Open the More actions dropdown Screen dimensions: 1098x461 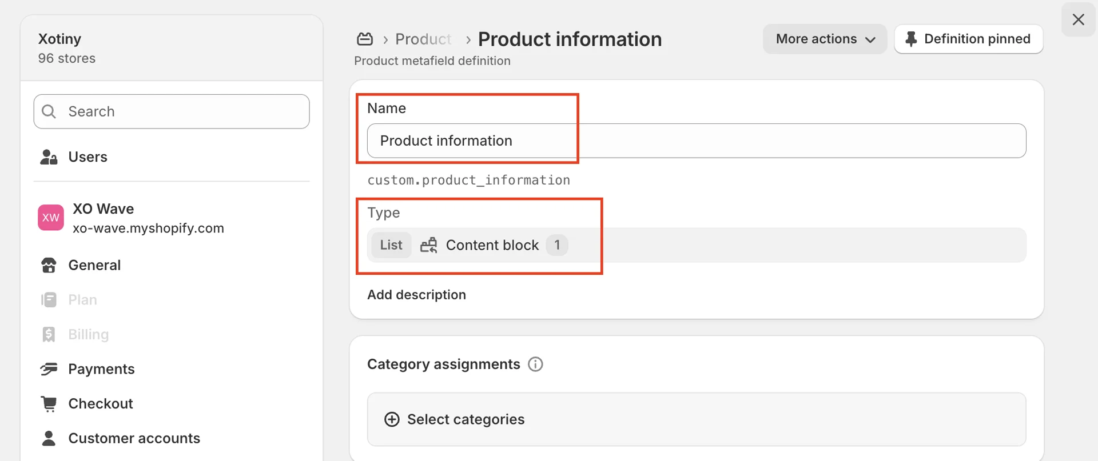click(825, 39)
